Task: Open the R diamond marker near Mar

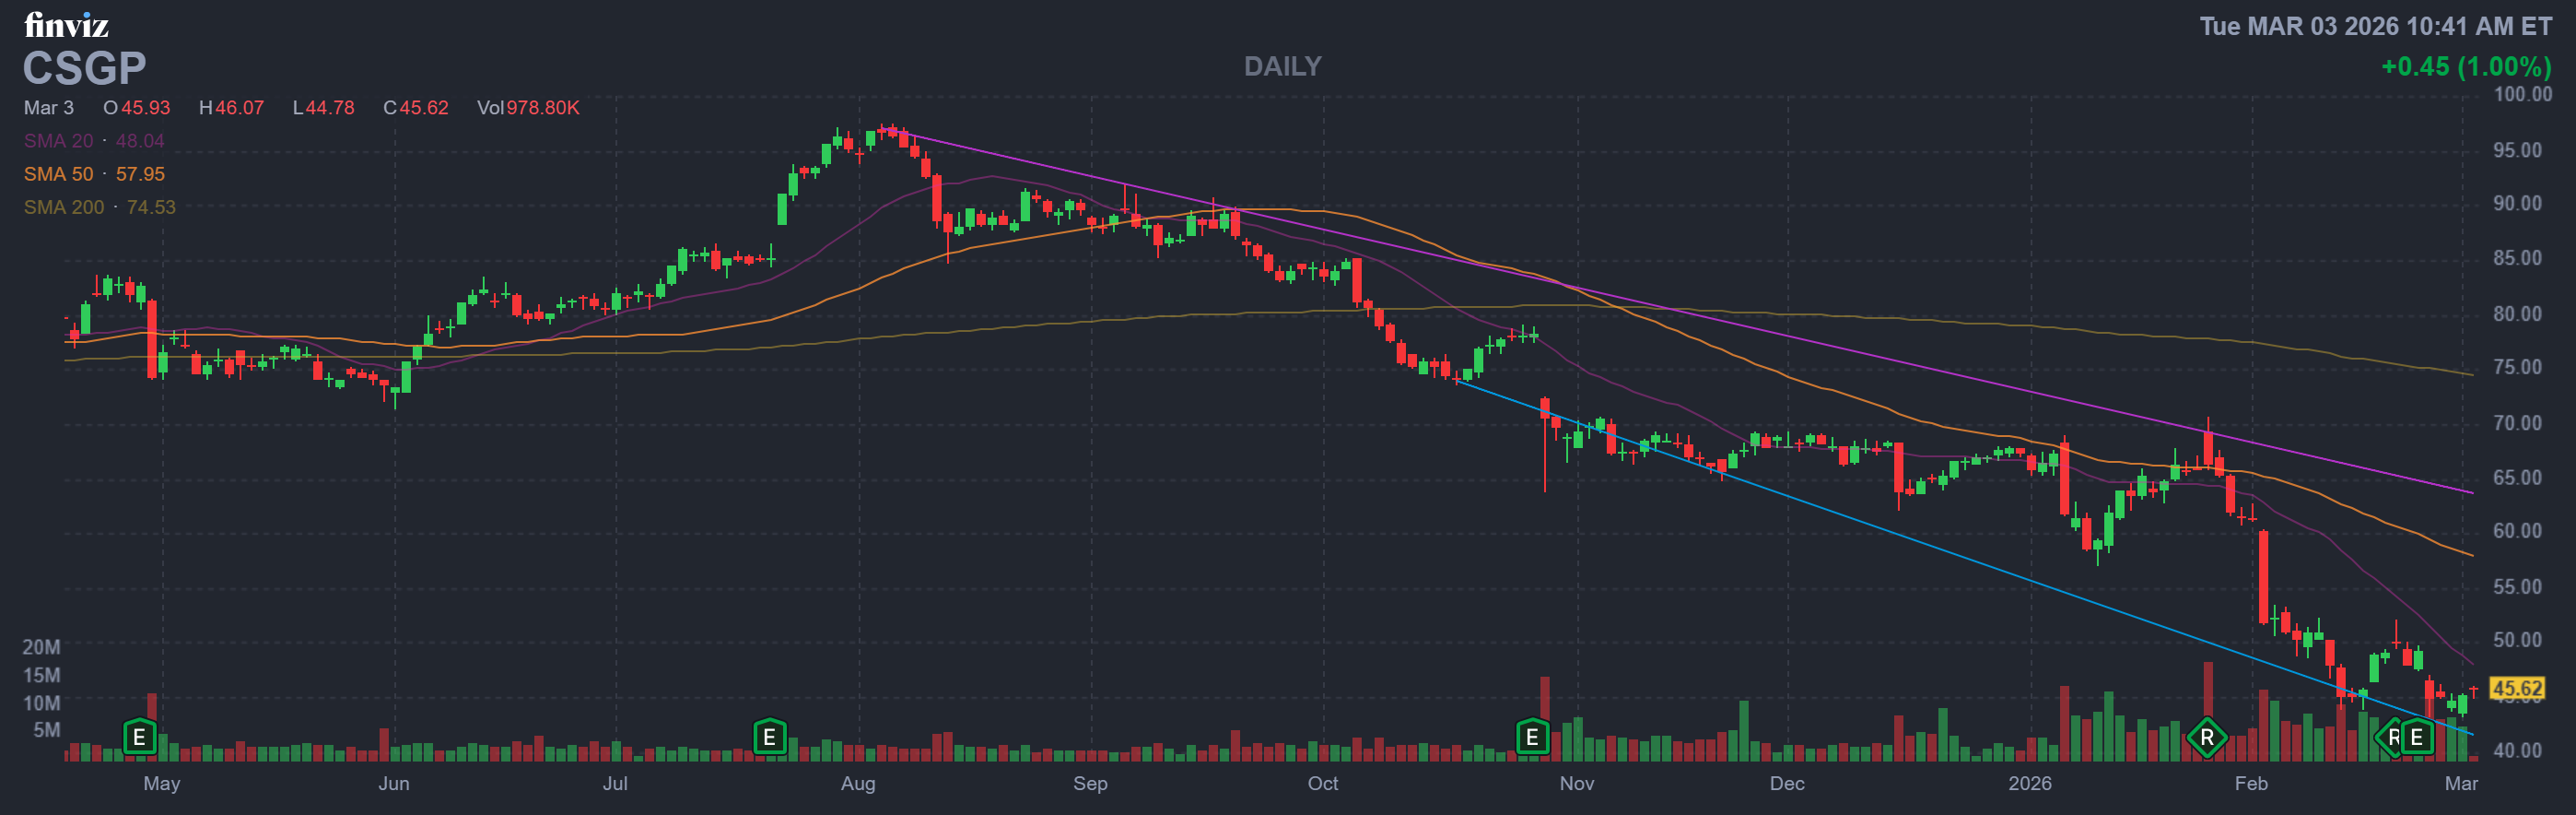Action: (2390, 738)
